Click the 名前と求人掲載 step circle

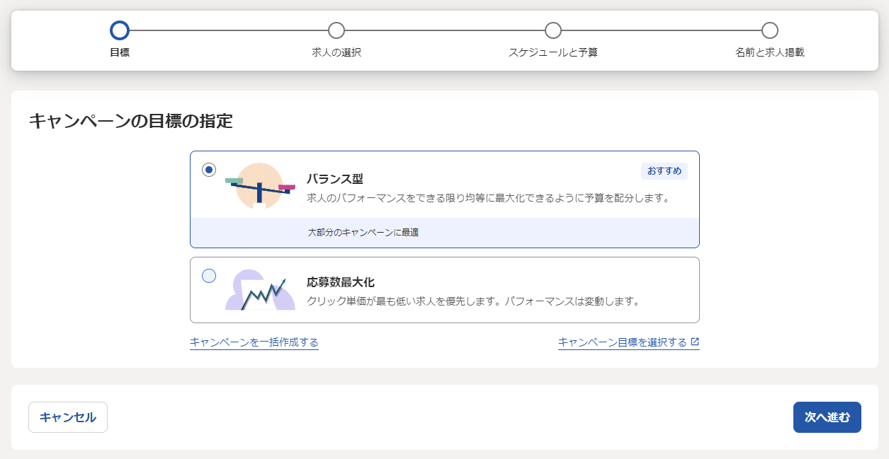(x=770, y=30)
